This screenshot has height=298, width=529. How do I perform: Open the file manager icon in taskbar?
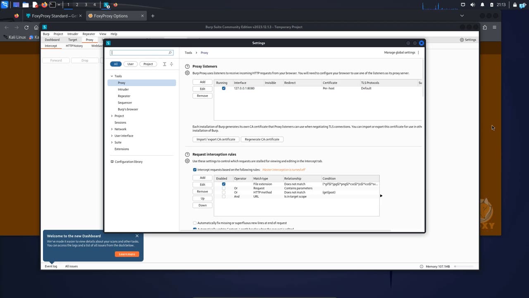pyautogui.click(x=26, y=5)
